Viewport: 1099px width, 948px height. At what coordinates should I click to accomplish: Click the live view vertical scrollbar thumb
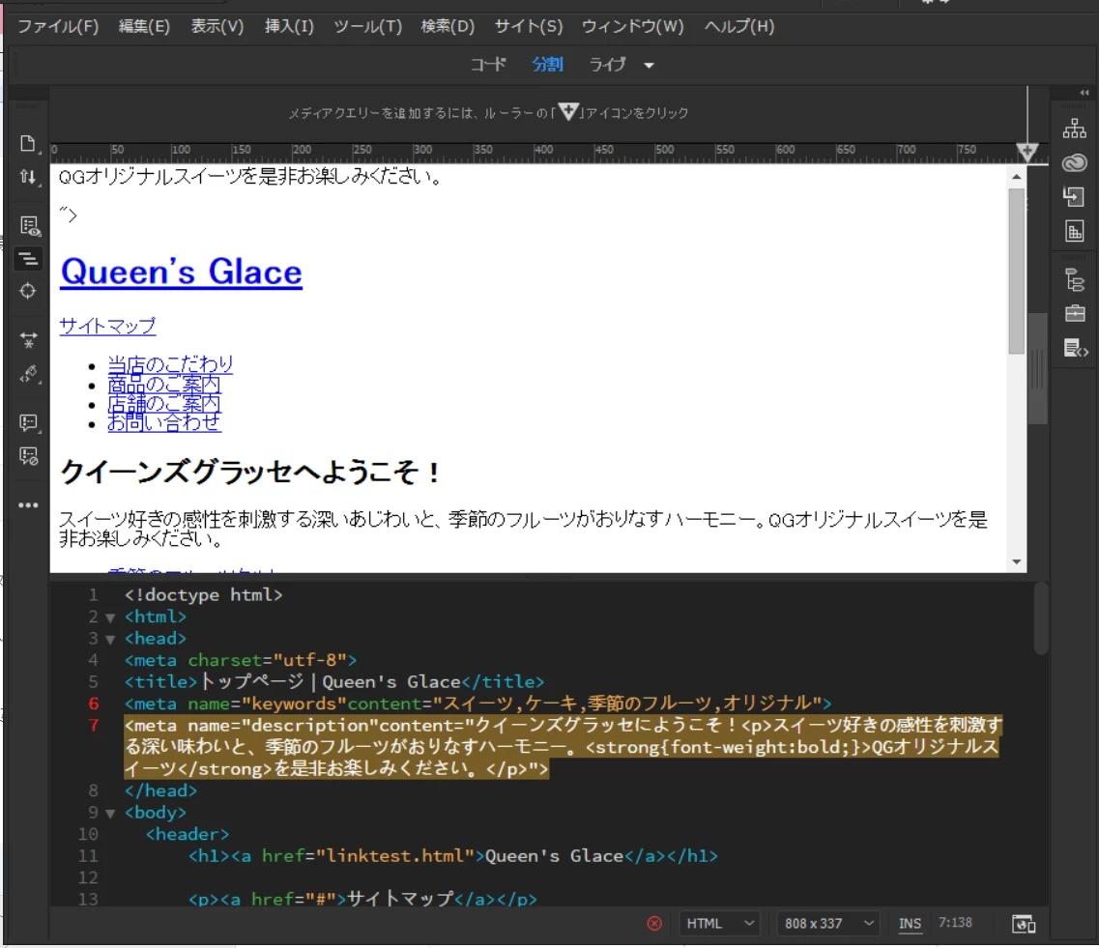[x=1016, y=272]
